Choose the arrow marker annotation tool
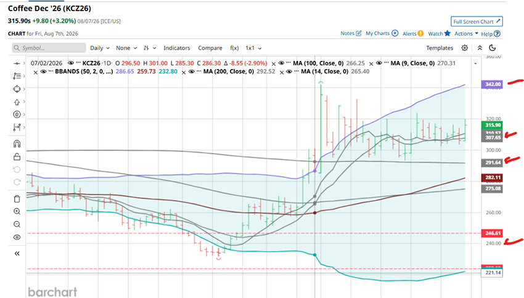This screenshot has height=298, width=524. tap(17, 102)
